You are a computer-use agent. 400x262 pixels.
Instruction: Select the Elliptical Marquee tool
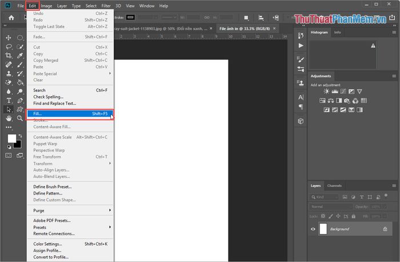20,38
